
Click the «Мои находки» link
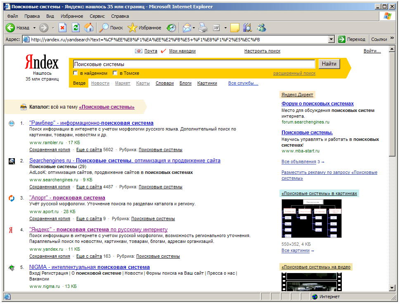(x=182, y=51)
